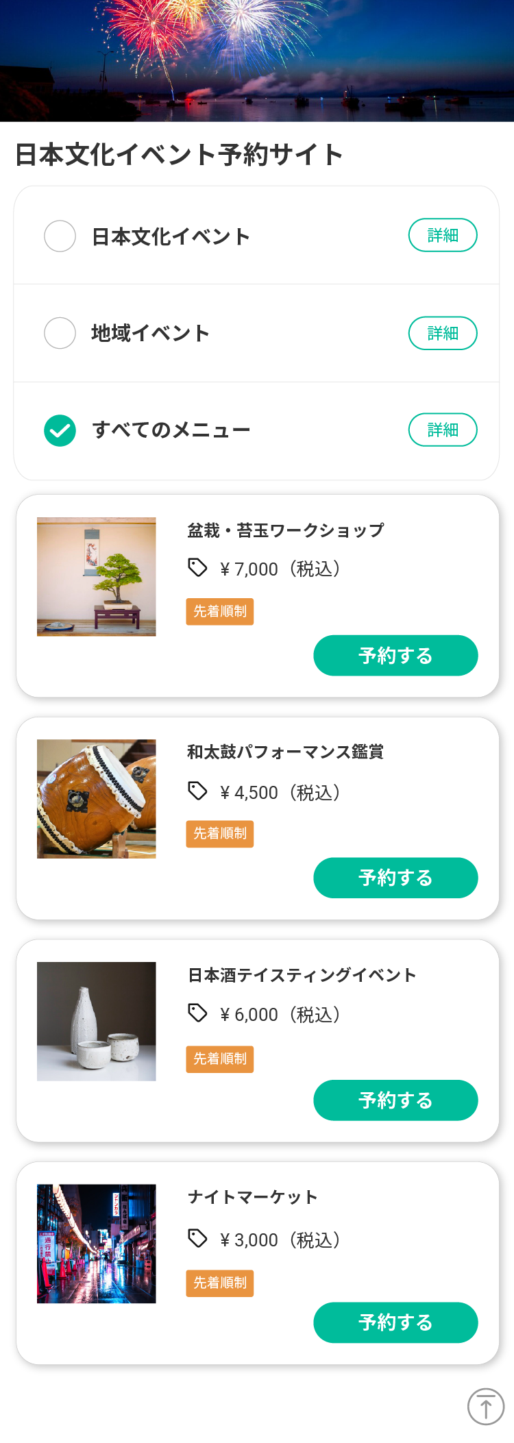
Task: Click price tag icon beside ¥6,000
Action: (x=197, y=1013)
